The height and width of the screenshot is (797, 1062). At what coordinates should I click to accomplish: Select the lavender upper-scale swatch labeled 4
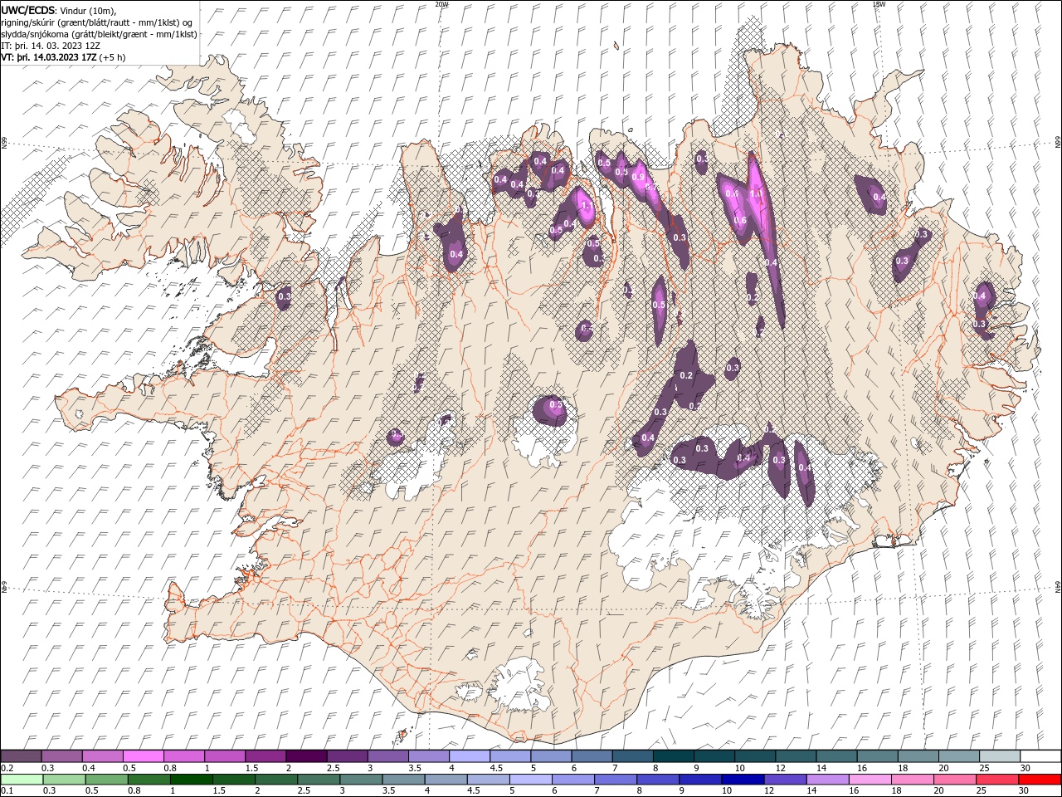469,756
